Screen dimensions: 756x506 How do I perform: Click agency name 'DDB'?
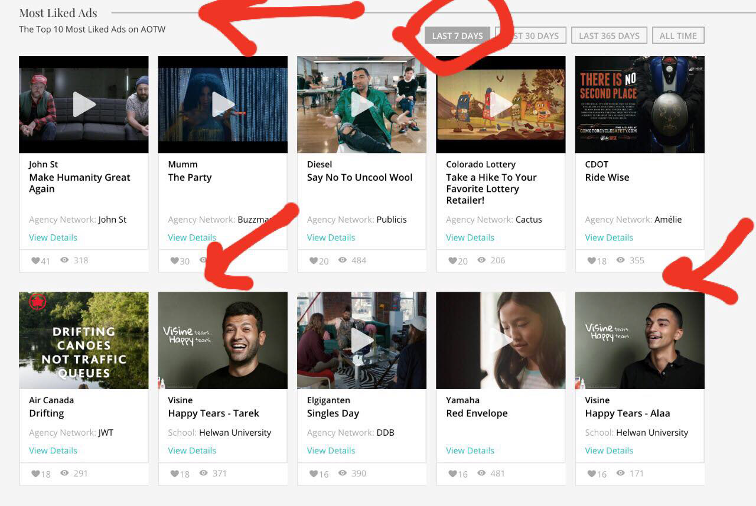[385, 433]
